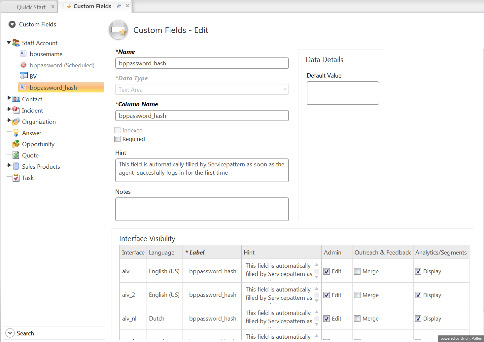484x342 pixels.
Task: Click the Outreach & Feedback column header
Action: pos(383,252)
